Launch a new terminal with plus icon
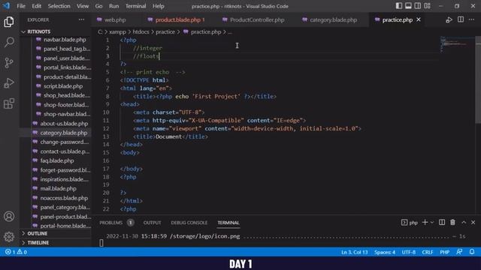481x270 pixels. coord(425,222)
